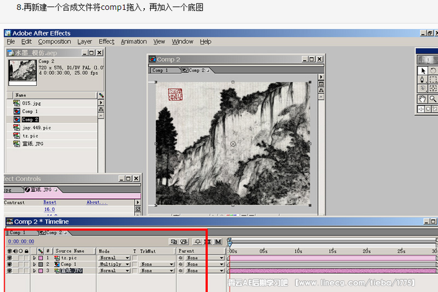Open TrkMat dropdown for Comp 1 layer
The height and width of the screenshot is (292, 438).
click(157, 264)
